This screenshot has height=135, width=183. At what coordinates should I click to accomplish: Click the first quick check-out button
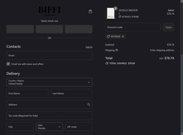click(x=20, y=29)
